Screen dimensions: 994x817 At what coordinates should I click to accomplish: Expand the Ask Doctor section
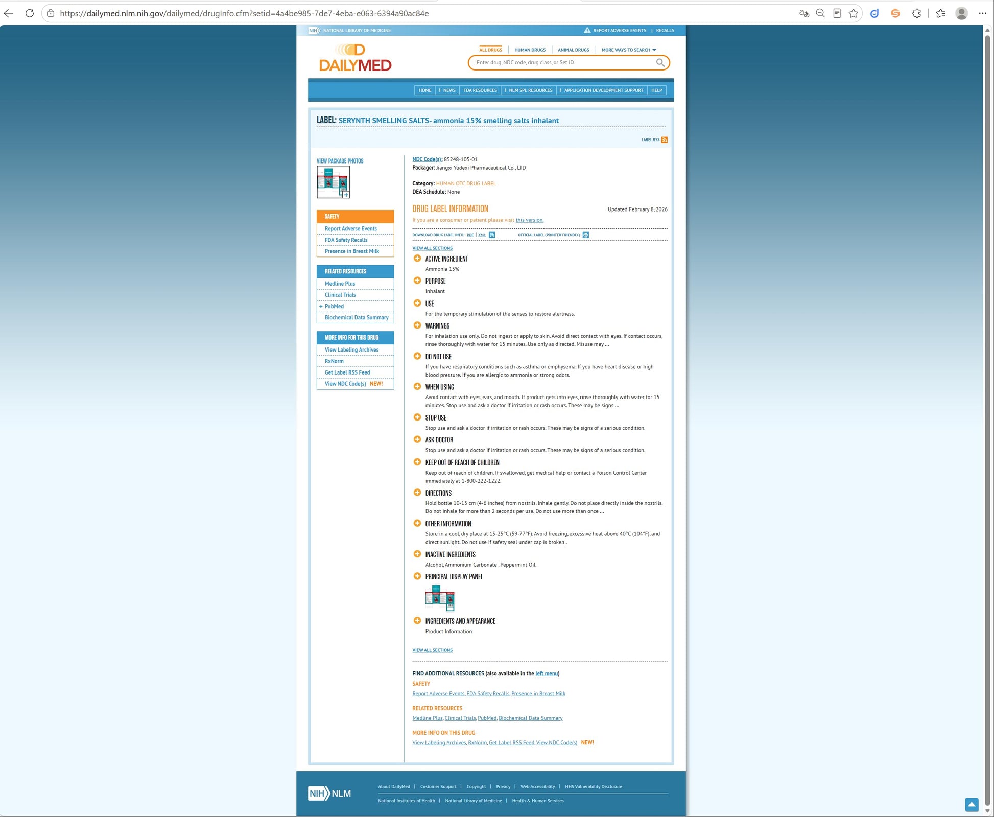[417, 439]
